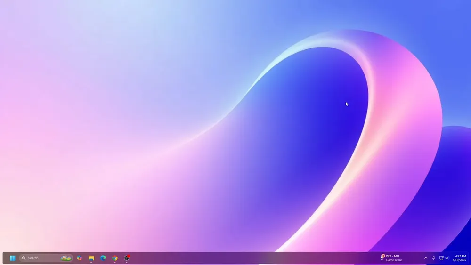Click the 3/19/2025 date in taskbar
The width and height of the screenshot is (471, 265).
[x=459, y=260]
